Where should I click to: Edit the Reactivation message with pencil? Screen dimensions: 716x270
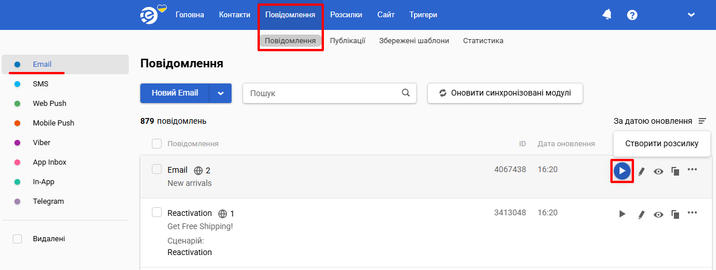pyautogui.click(x=641, y=214)
